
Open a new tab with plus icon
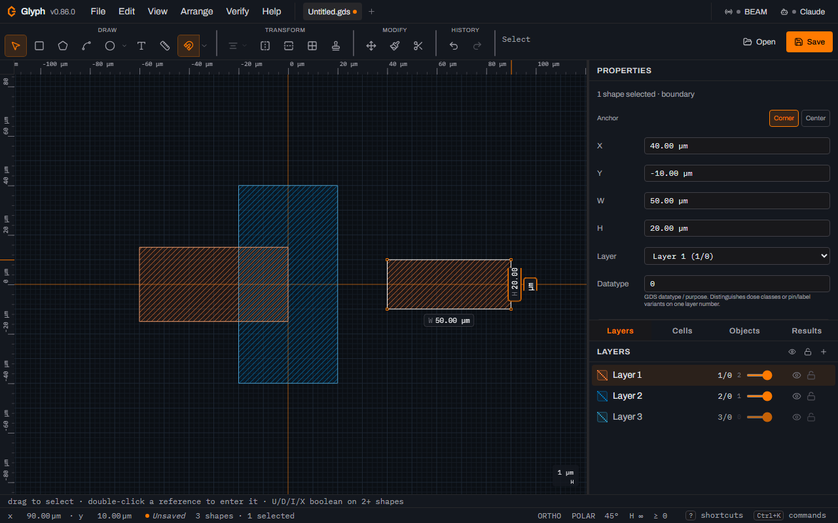(372, 12)
